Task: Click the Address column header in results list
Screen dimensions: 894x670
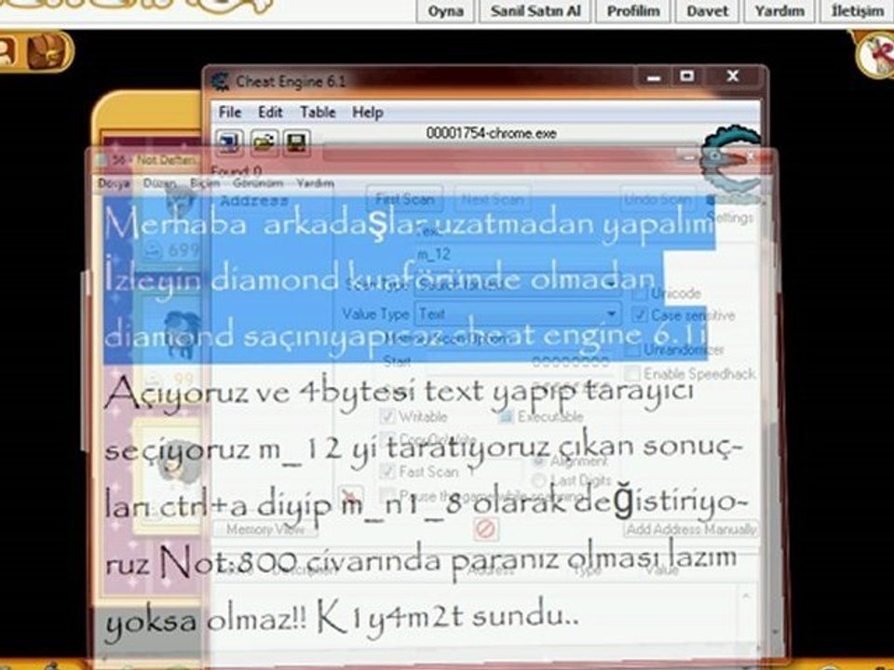Action: (x=253, y=201)
